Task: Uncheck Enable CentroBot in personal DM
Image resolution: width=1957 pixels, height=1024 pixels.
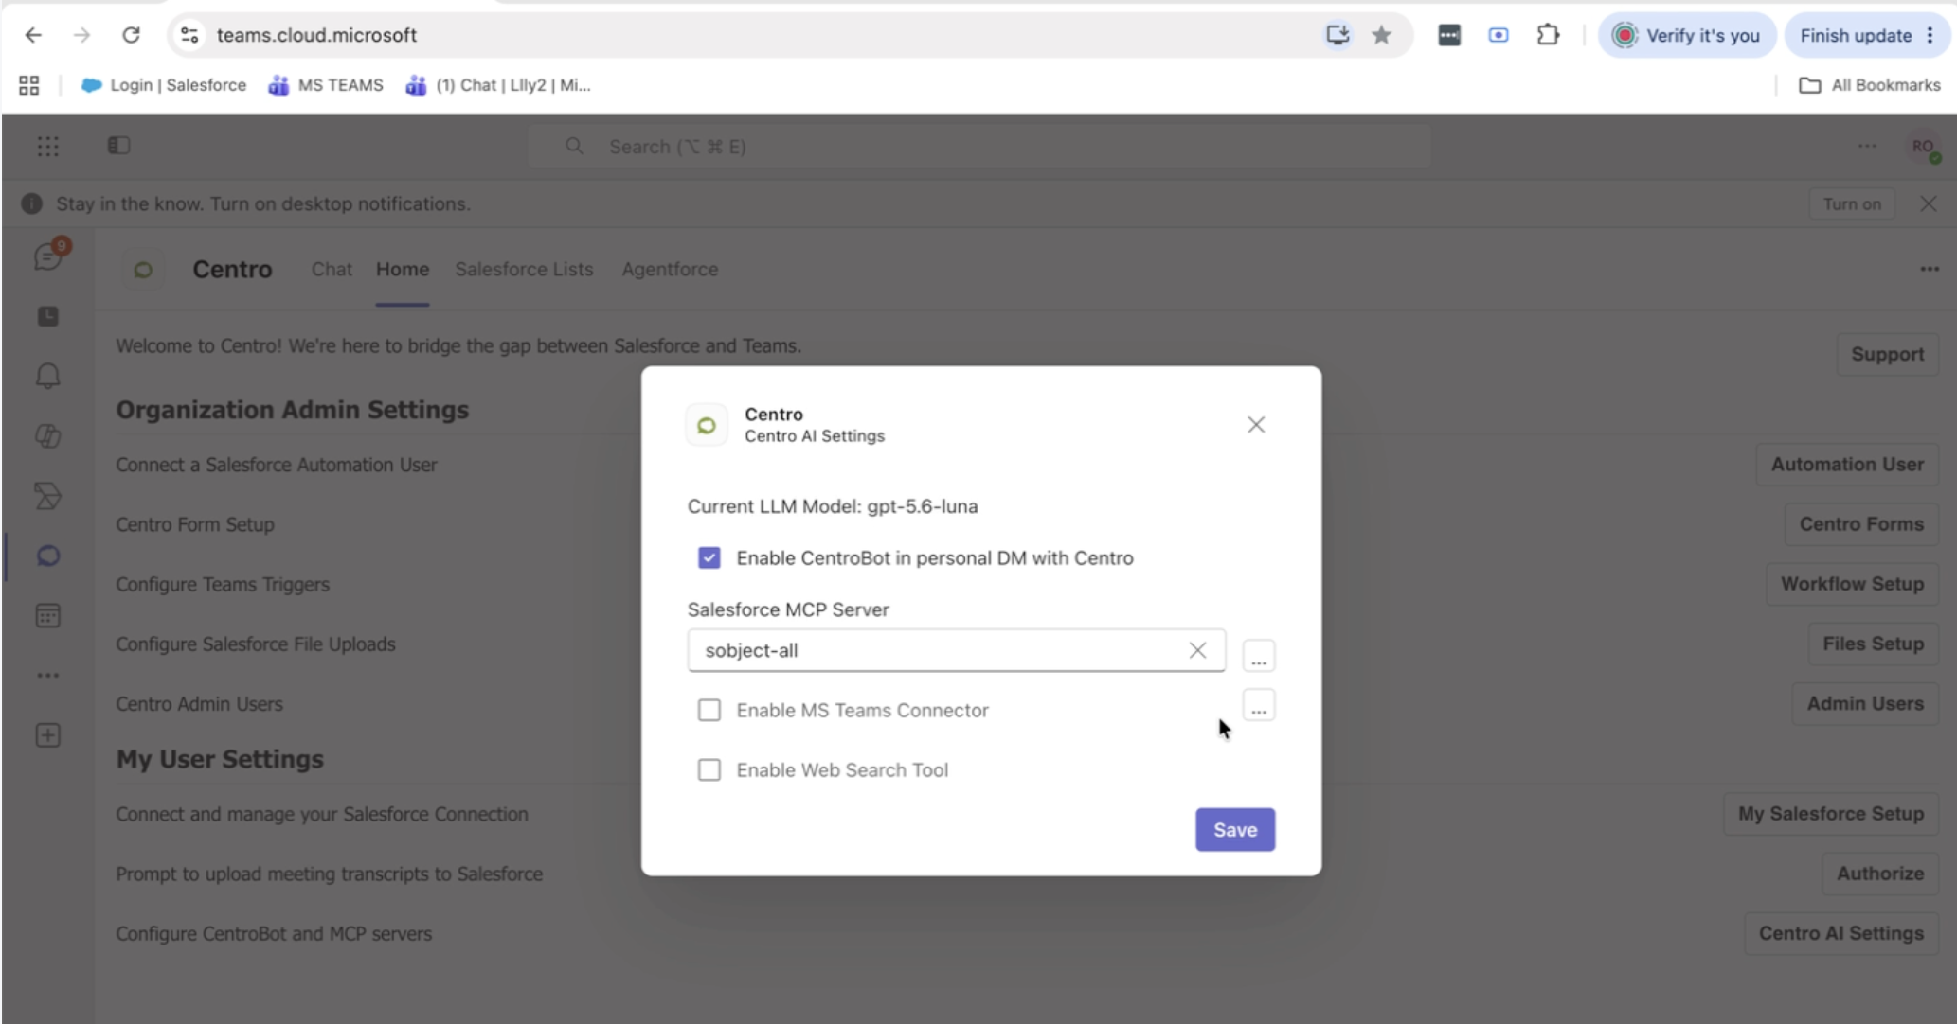Action: pos(709,558)
